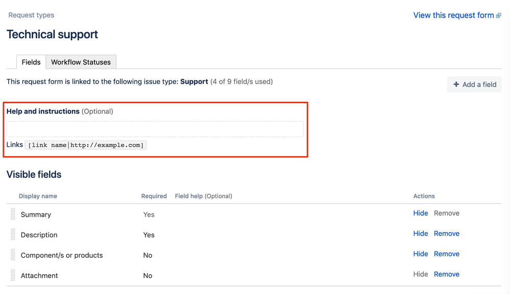The width and height of the screenshot is (510, 294).
Task: Click the drag handle beside Attachment
Action: (x=13, y=275)
